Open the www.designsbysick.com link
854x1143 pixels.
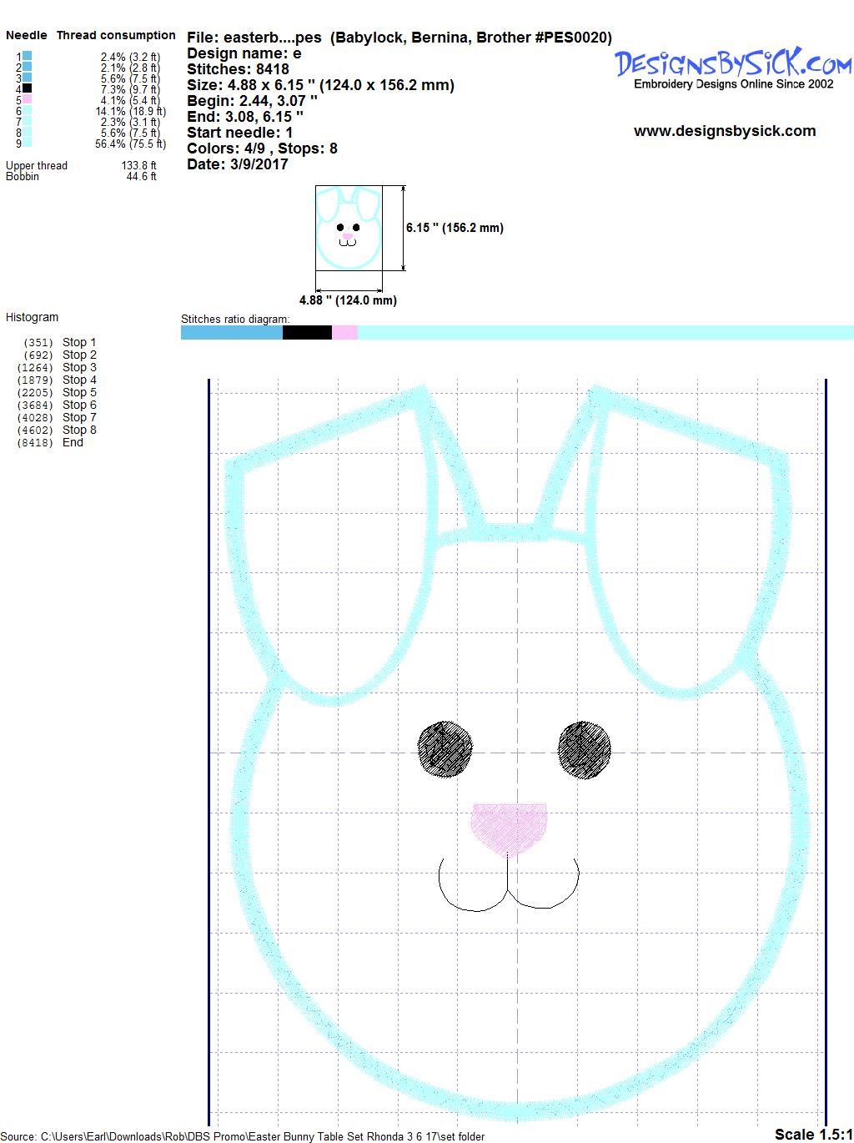click(724, 131)
